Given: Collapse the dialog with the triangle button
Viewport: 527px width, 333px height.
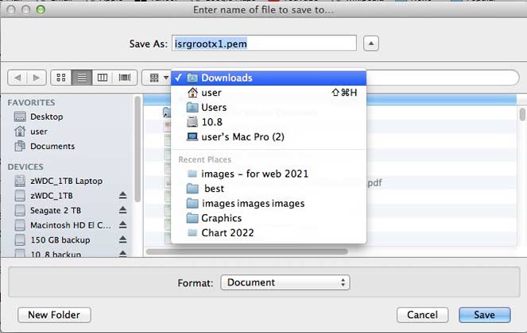Looking at the screenshot, I should [376, 44].
